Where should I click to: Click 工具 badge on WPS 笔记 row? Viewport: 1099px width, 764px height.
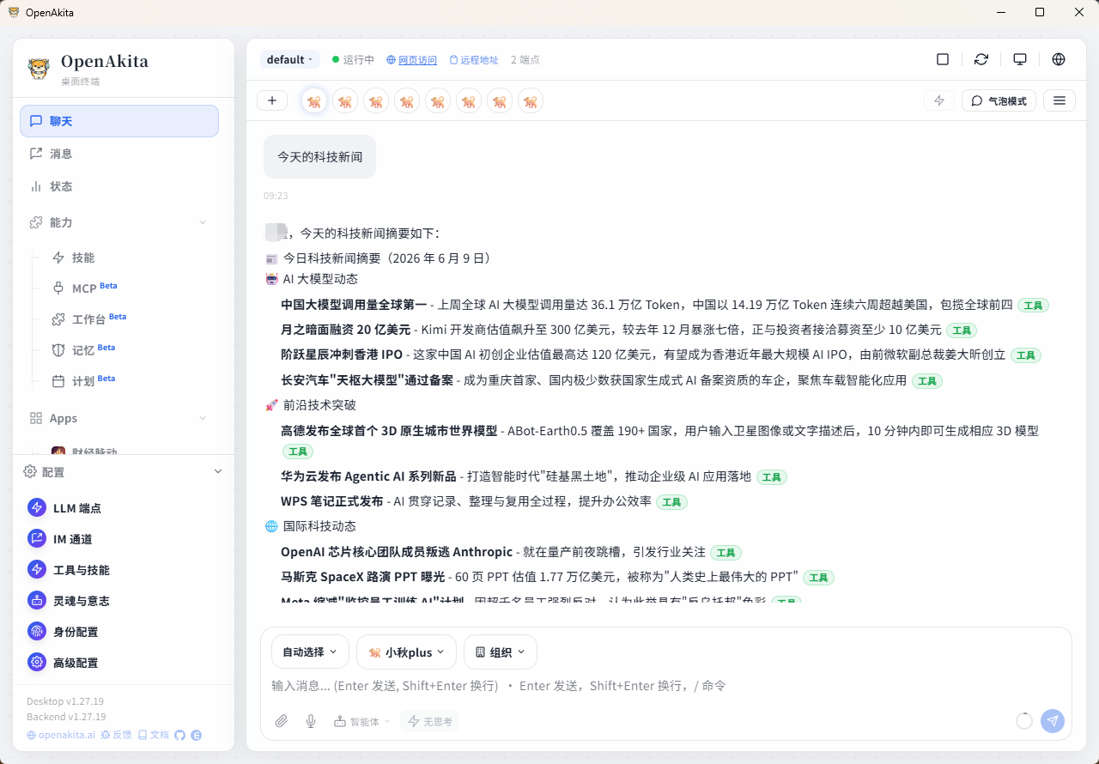pyautogui.click(x=671, y=502)
